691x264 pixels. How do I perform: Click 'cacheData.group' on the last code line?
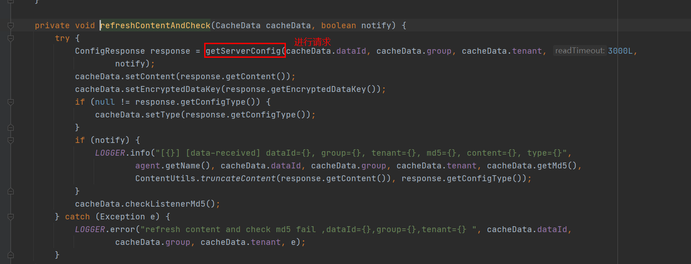153,242
